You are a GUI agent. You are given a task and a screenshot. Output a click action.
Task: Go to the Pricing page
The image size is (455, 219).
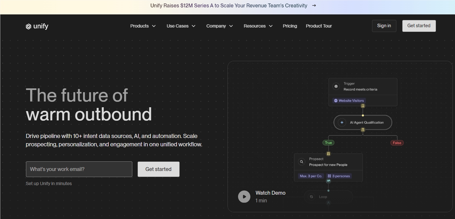tap(290, 26)
